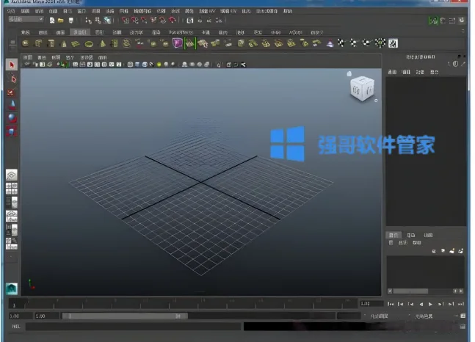Click the current frame marker on timeline
Viewport: 475px width, 342px height.
click(14, 304)
